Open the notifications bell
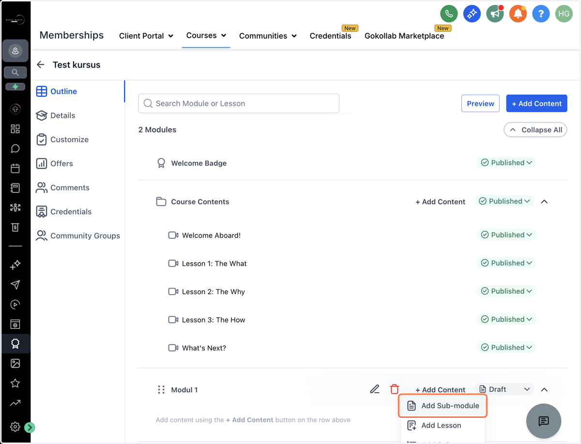 pos(518,14)
